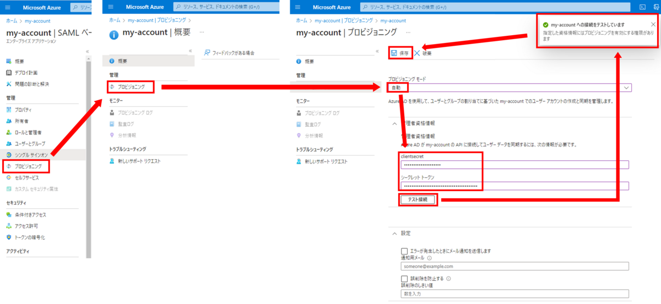Select シングル サインオン in left panel
Screen dimensions: 661x304
point(27,155)
